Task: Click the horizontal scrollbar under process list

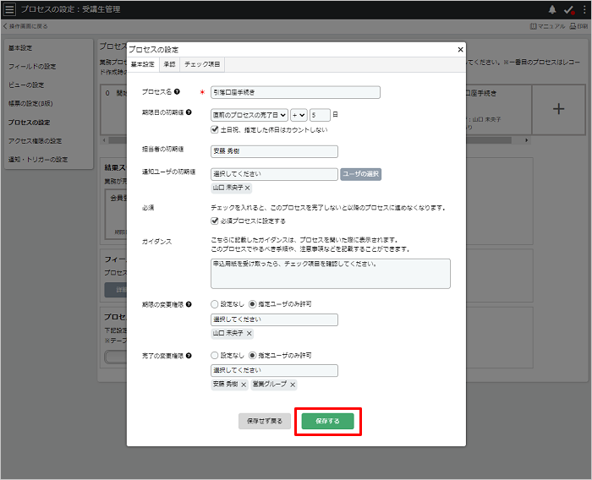Action: 489,140
